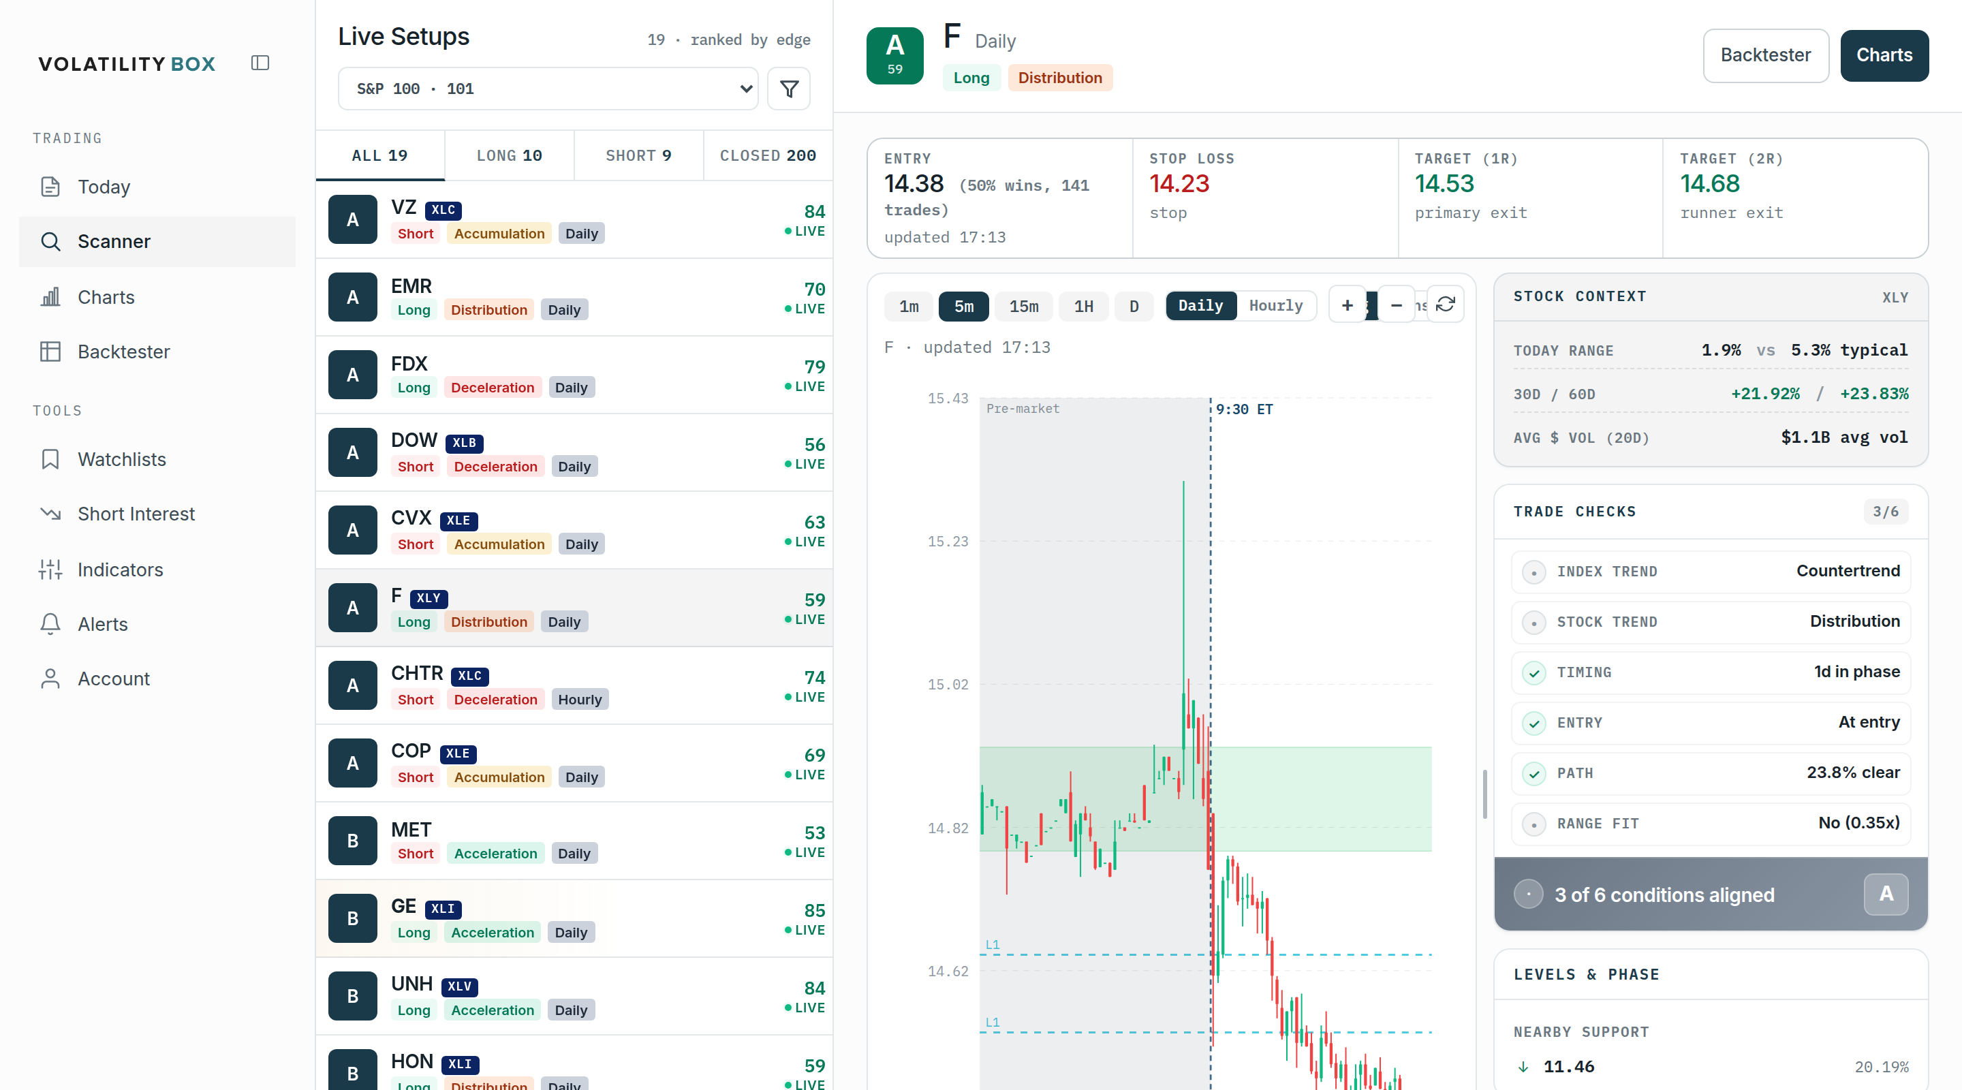Open CHTR setup row

pyautogui.click(x=574, y=685)
